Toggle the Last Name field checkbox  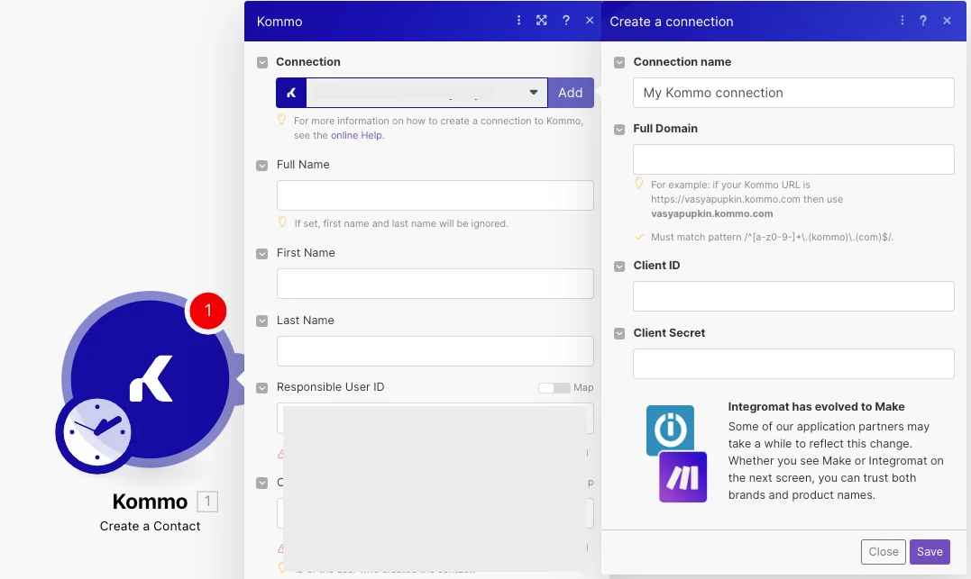coord(262,321)
